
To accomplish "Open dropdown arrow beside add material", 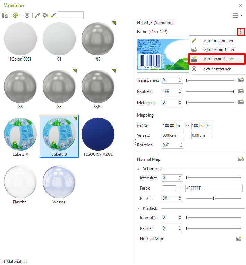I will point(21,15).
